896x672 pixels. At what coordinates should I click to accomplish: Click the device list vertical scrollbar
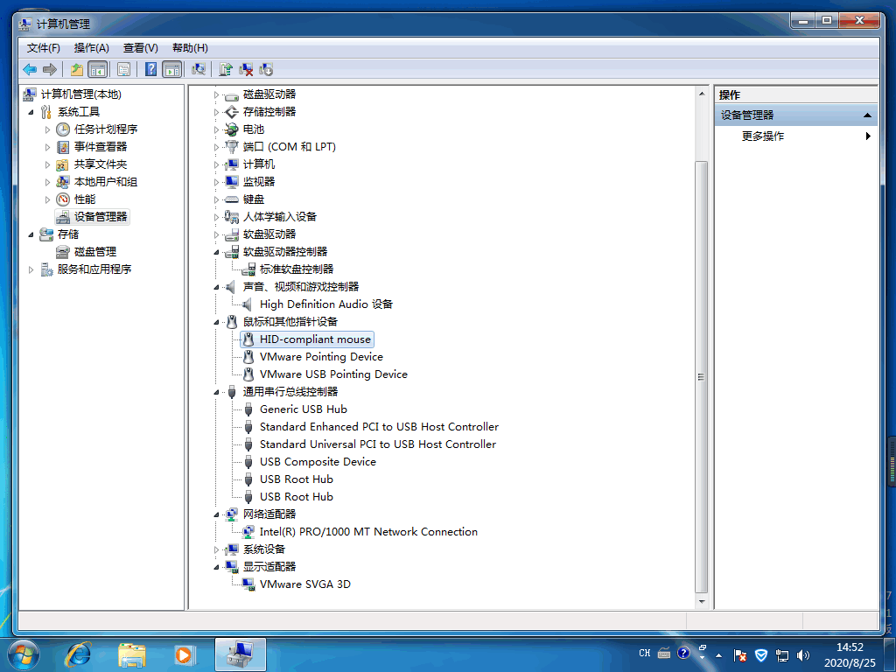701,376
